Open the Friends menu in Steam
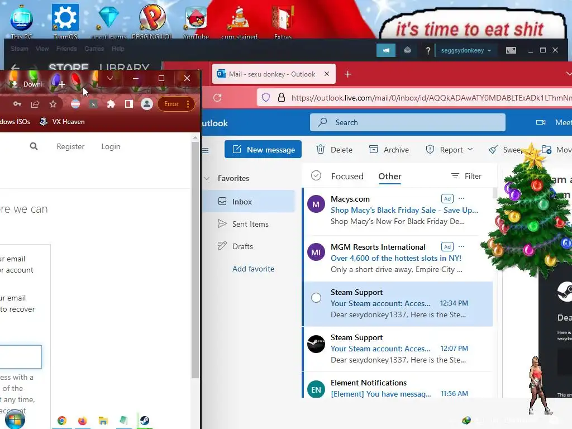 click(x=66, y=49)
